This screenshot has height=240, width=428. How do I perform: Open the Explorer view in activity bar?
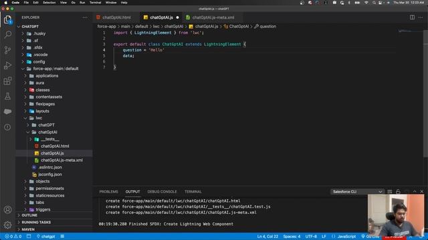pos(7,19)
